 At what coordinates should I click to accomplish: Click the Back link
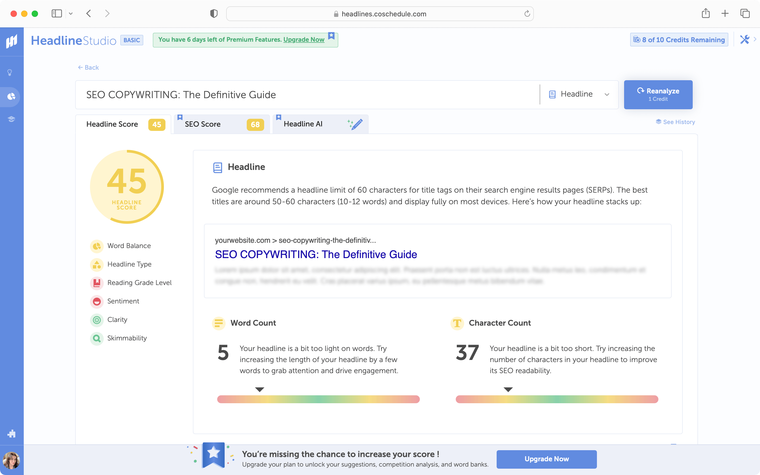(88, 68)
